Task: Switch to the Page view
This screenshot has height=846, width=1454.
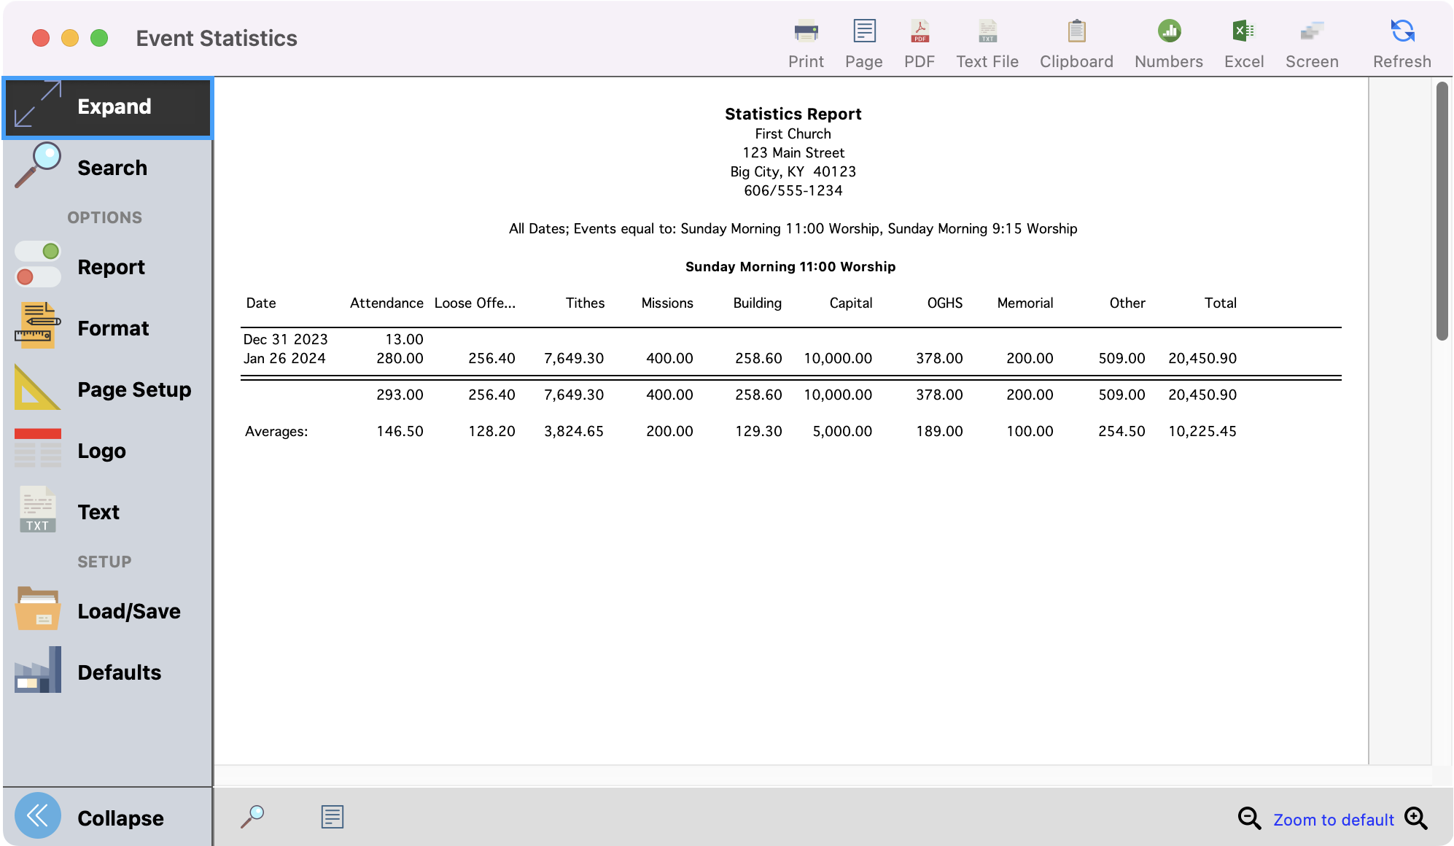Action: 863,42
